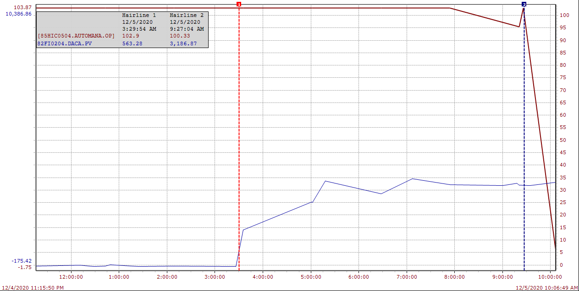The image size is (579, 291).
Task: Click the 100.33 legend value
Action: pyautogui.click(x=179, y=36)
